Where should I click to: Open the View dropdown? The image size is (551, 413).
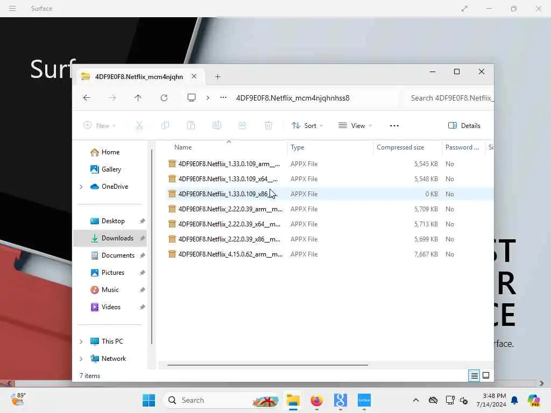(x=355, y=125)
